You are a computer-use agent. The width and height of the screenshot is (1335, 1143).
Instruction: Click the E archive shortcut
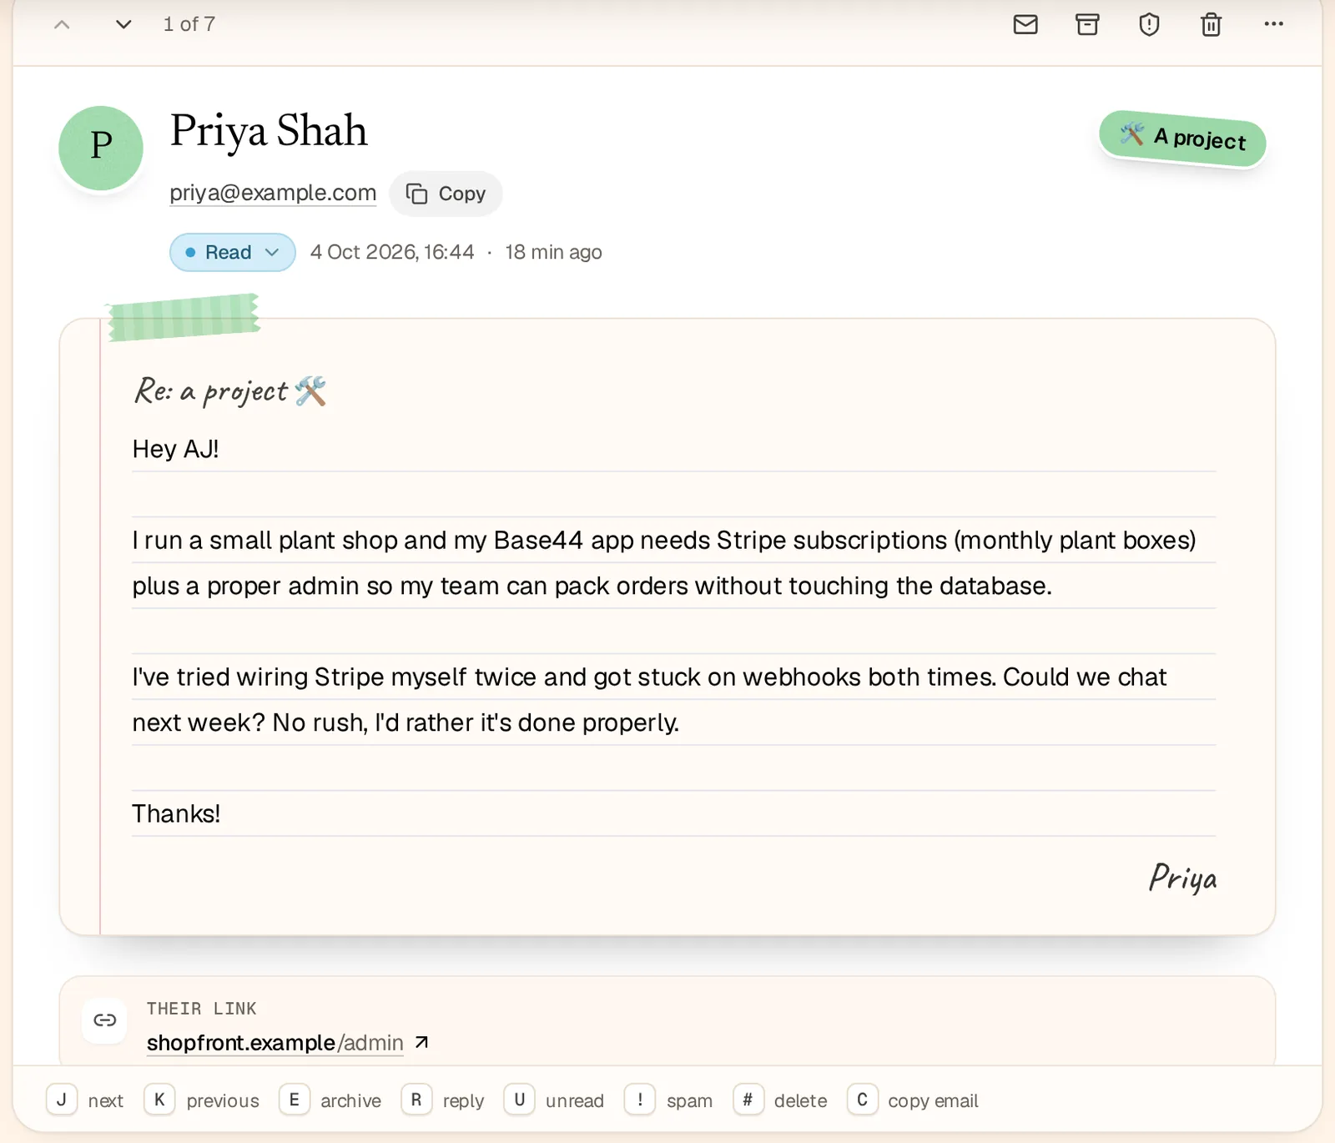pyautogui.click(x=330, y=1100)
